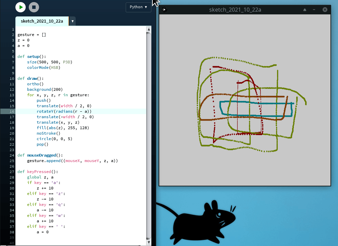Image resolution: width=338 pixels, height=246 pixels.
Task: Click the sketch window title text
Action: click(x=235, y=10)
